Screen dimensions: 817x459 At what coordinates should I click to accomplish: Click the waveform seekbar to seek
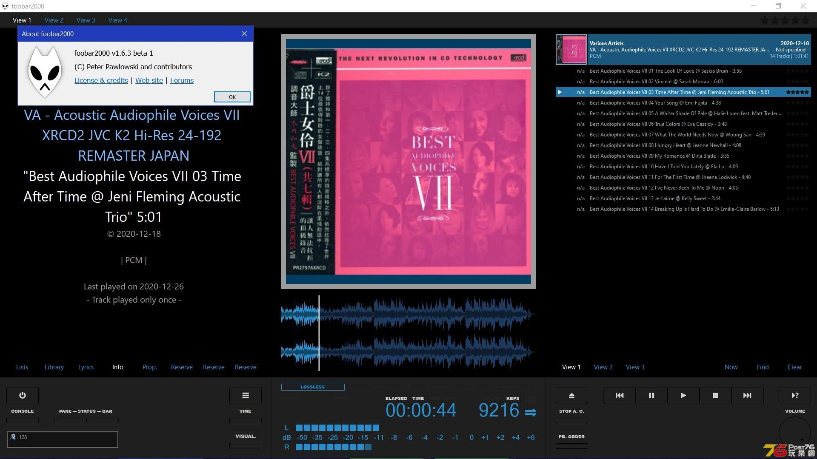coord(408,333)
